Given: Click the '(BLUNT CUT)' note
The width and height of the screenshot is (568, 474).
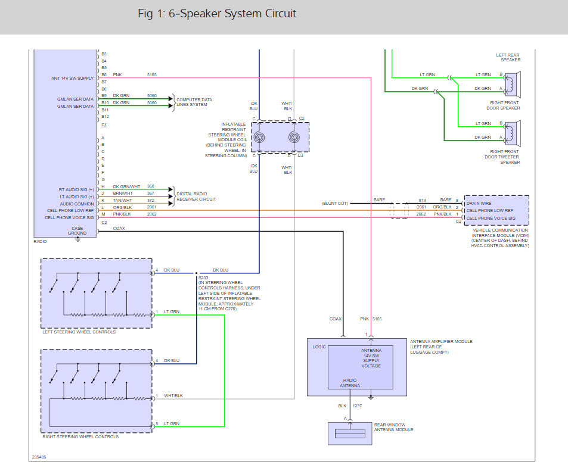Looking at the screenshot, I should (335, 203).
